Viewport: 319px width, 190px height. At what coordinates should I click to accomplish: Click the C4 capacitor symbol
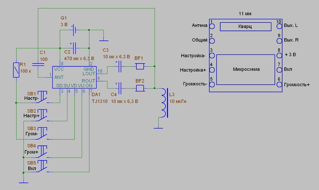(x=120, y=88)
